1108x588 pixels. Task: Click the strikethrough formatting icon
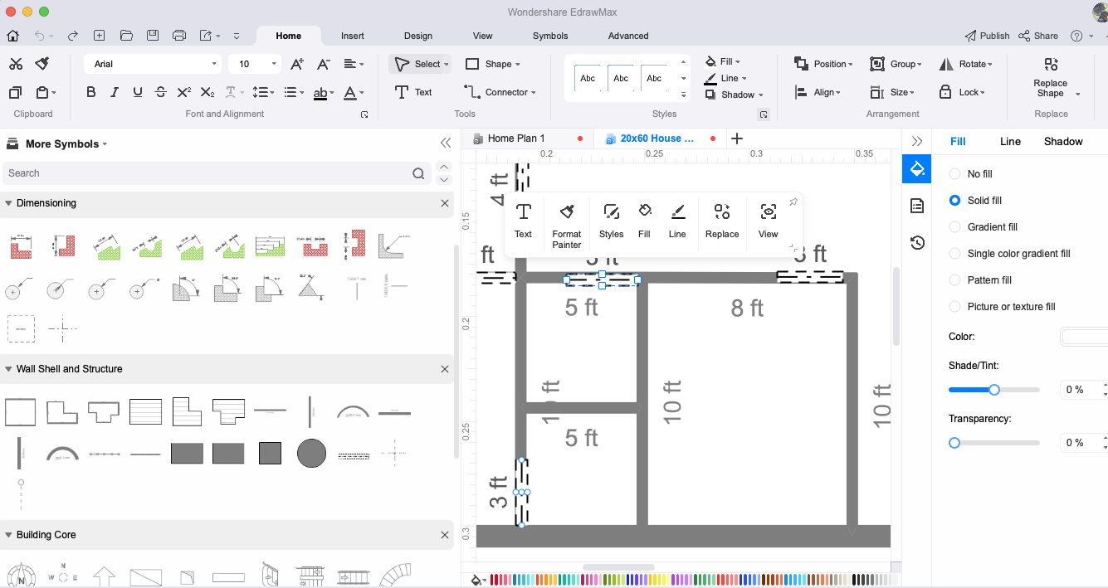[160, 92]
